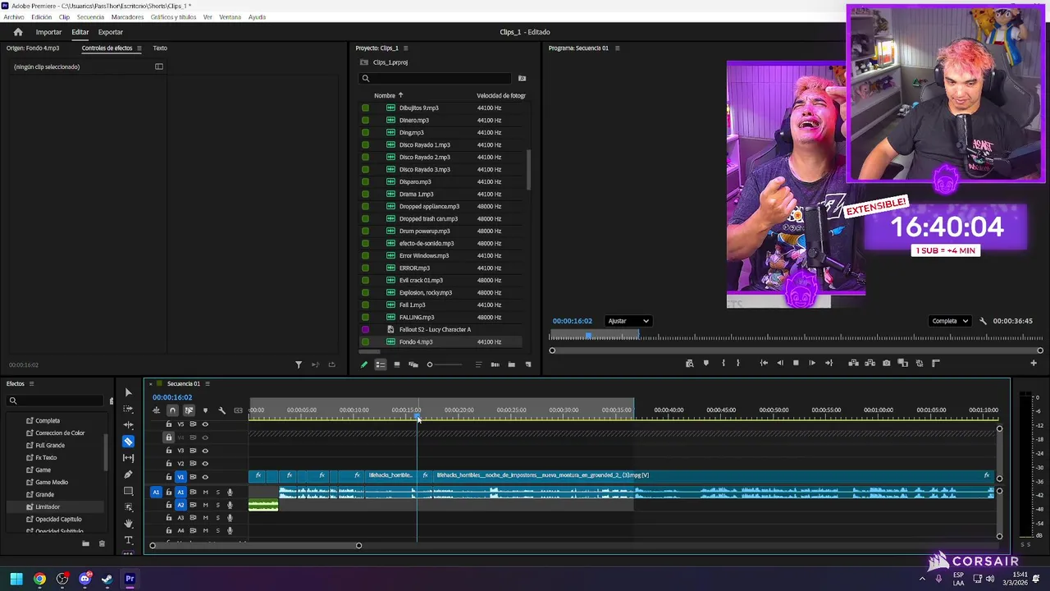Go to In point
This screenshot has width=1050, height=591.
coord(764,363)
